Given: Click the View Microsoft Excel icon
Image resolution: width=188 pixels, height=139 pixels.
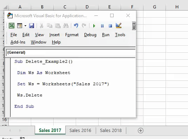Looking at the screenshot, I should click(12, 26).
